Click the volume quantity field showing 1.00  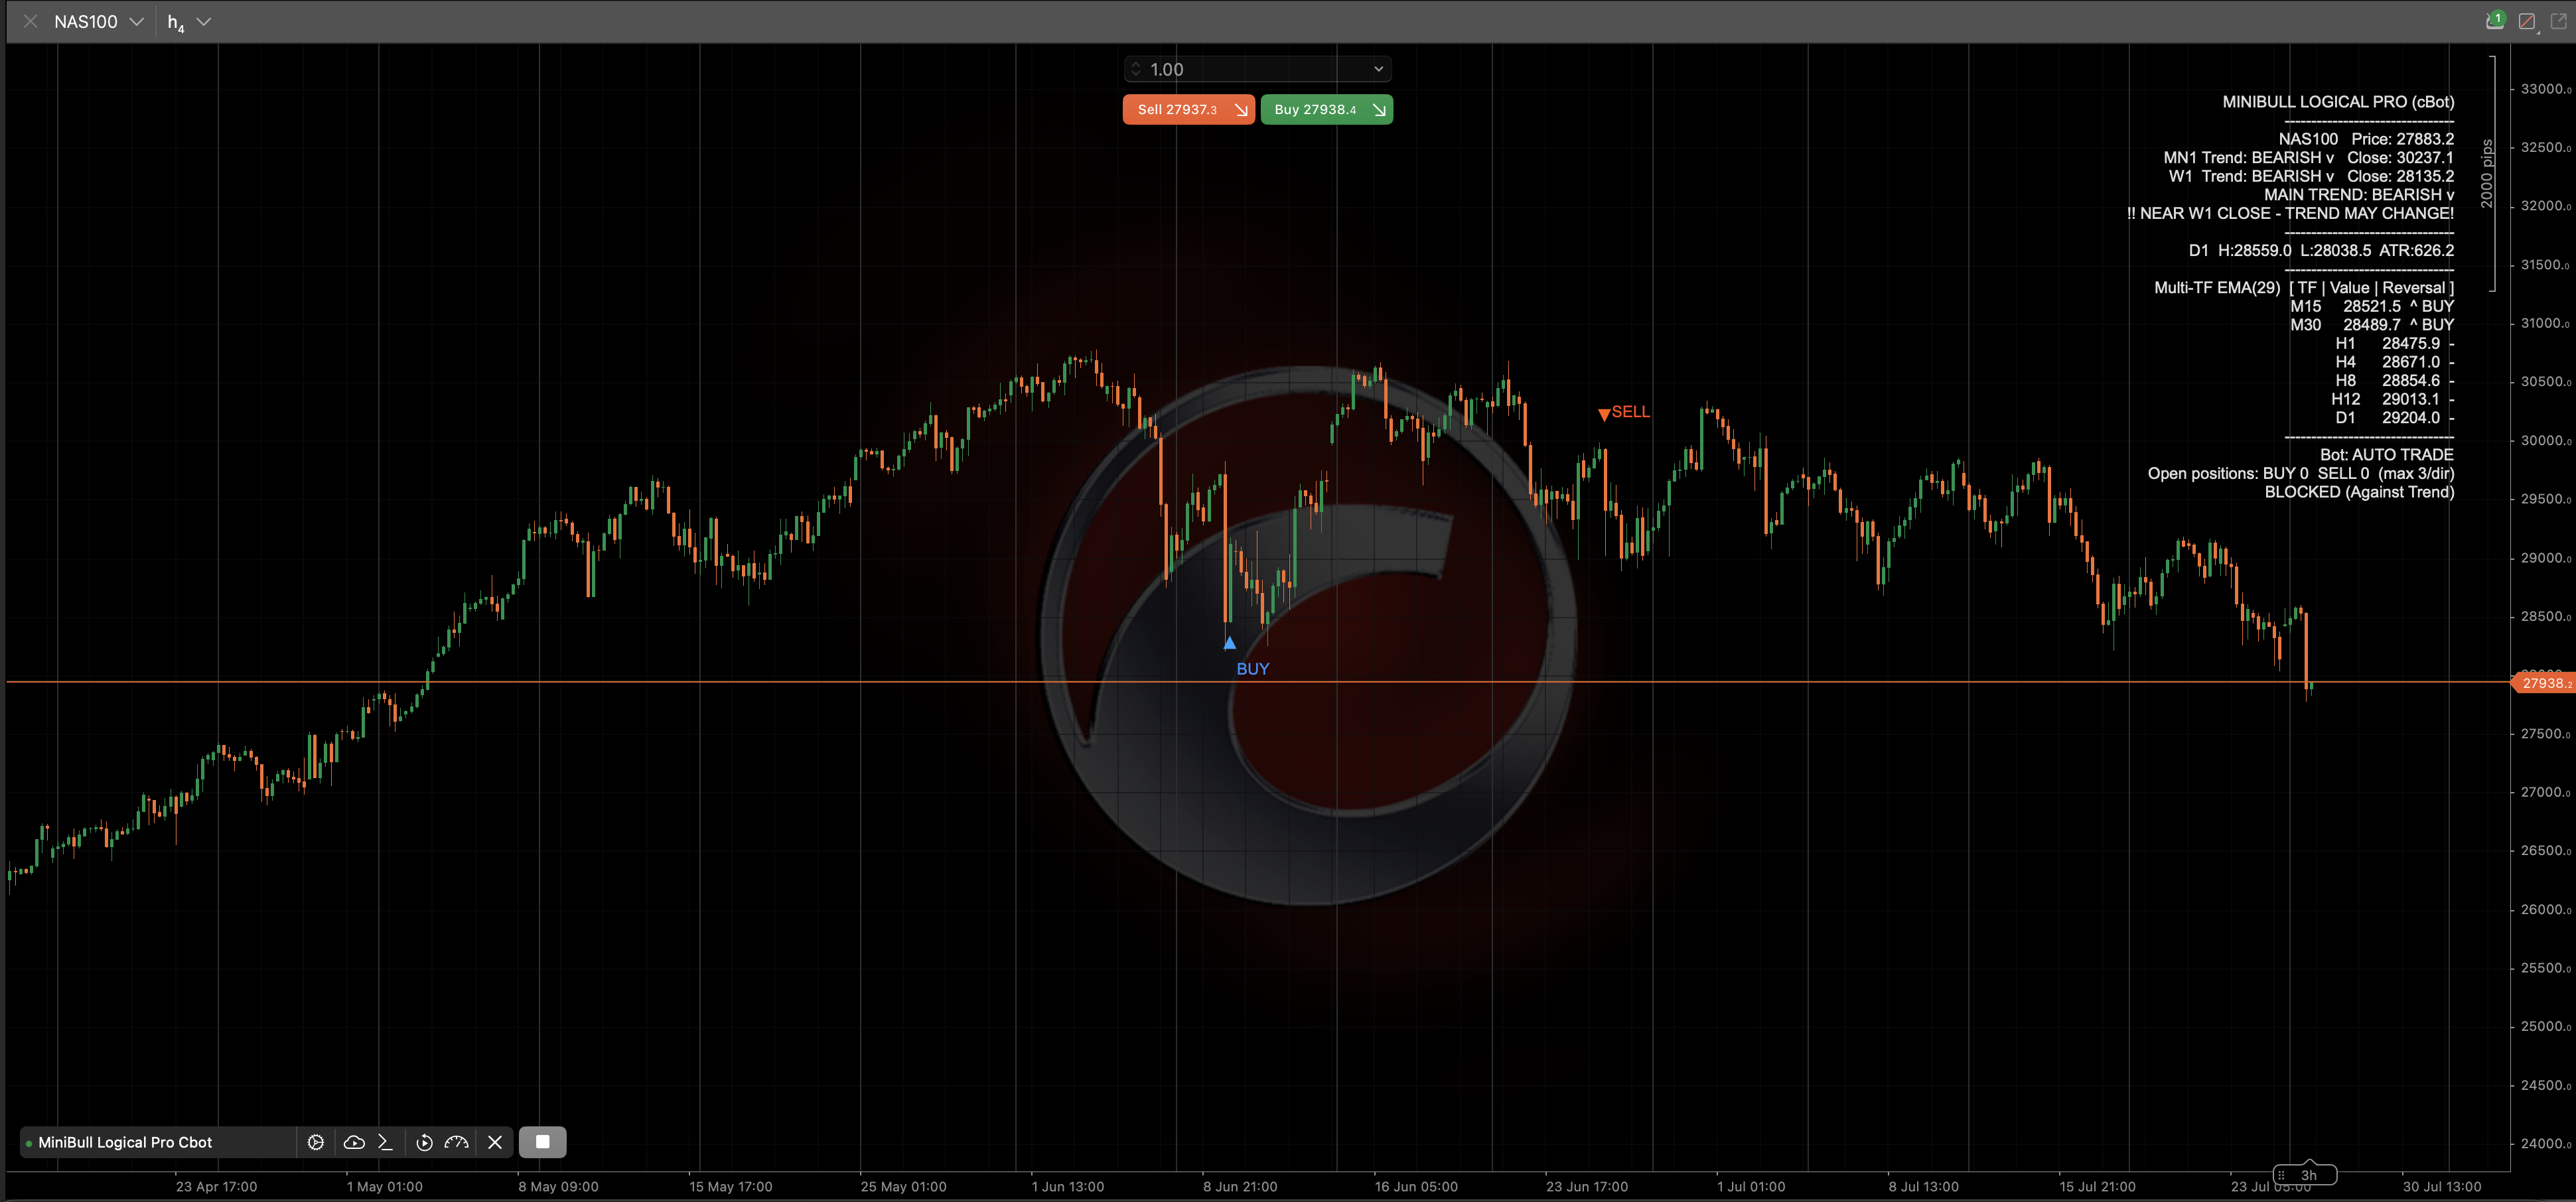[1257, 69]
